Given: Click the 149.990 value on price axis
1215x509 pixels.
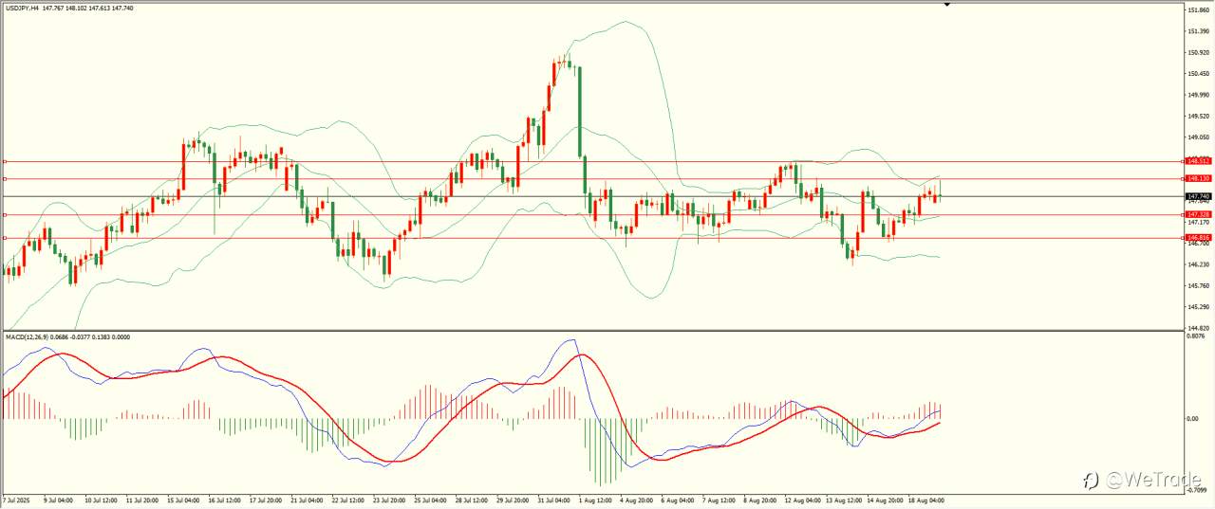Looking at the screenshot, I should (x=1198, y=95).
